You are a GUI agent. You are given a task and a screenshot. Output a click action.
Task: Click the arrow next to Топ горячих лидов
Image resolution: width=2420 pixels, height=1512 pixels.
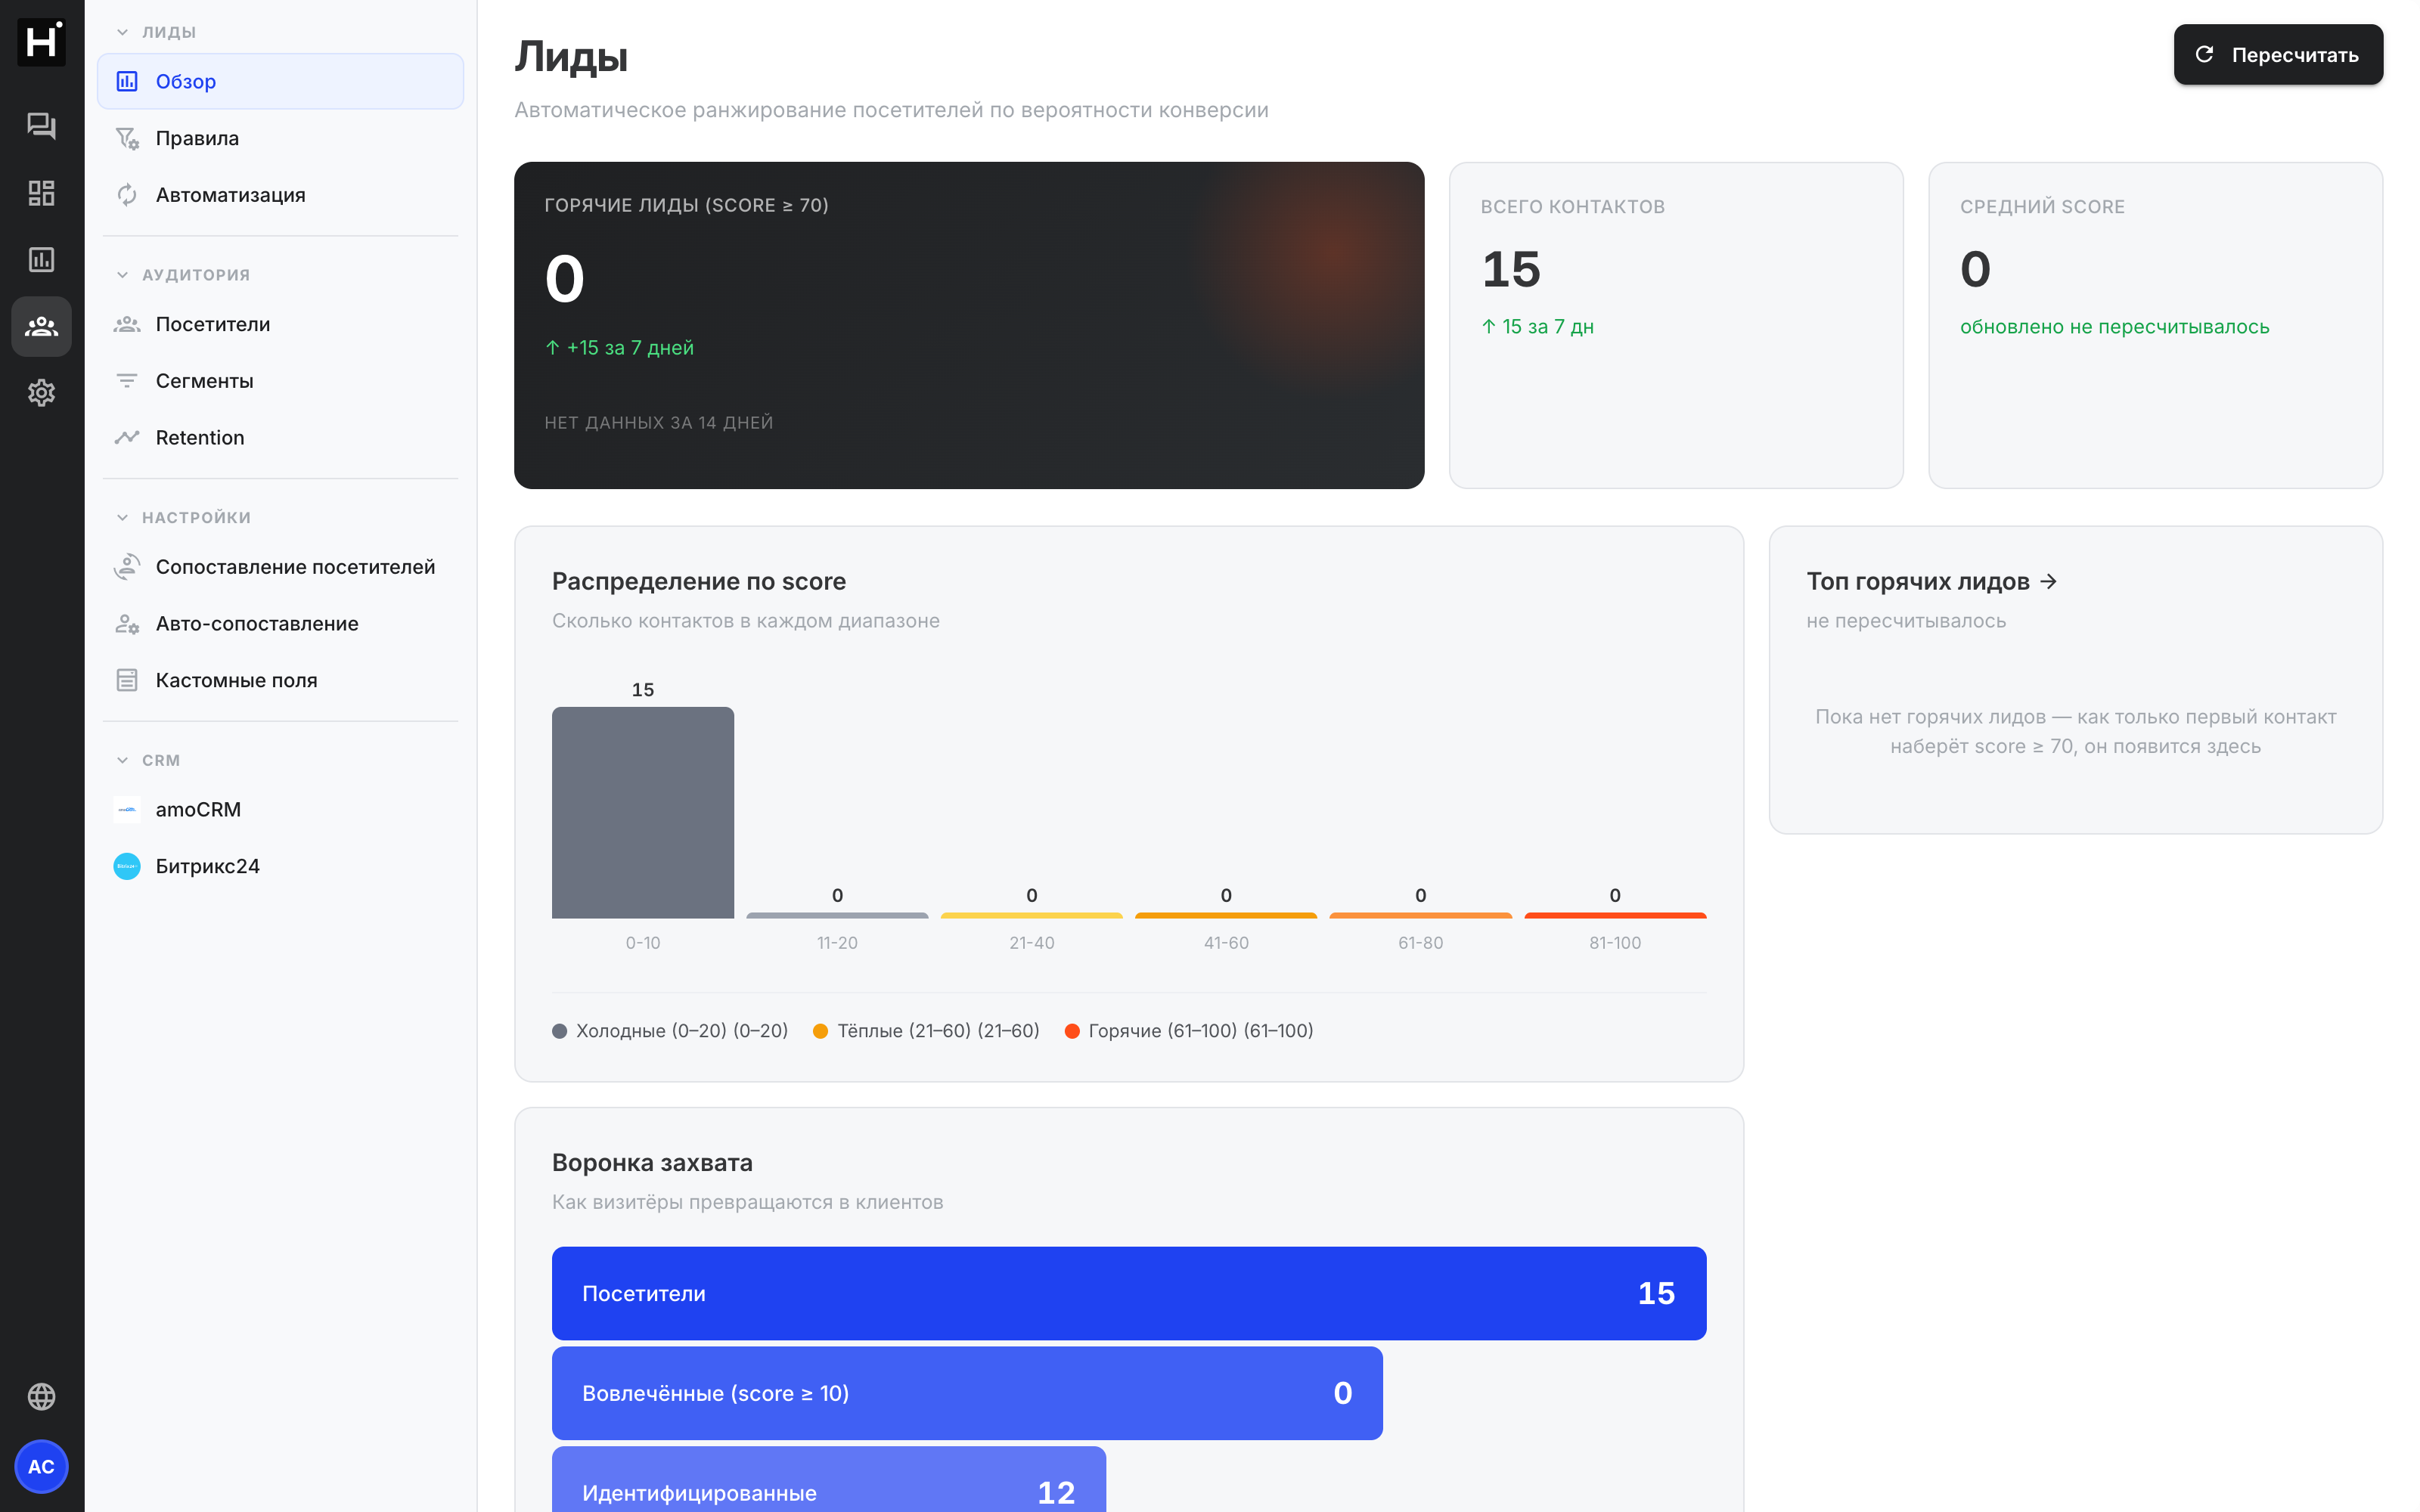coord(2048,581)
